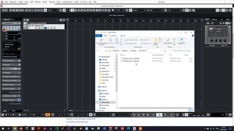Viewport: 234px width, 131px height.
Task: Click the Record button in transport bar
Action: pos(171,115)
